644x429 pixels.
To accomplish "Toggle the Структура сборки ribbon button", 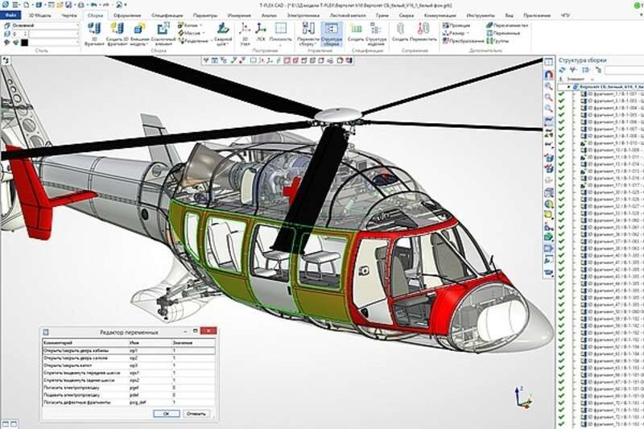I will [x=331, y=31].
